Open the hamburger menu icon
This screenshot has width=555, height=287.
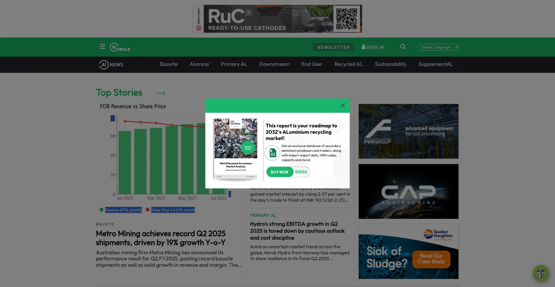click(102, 47)
